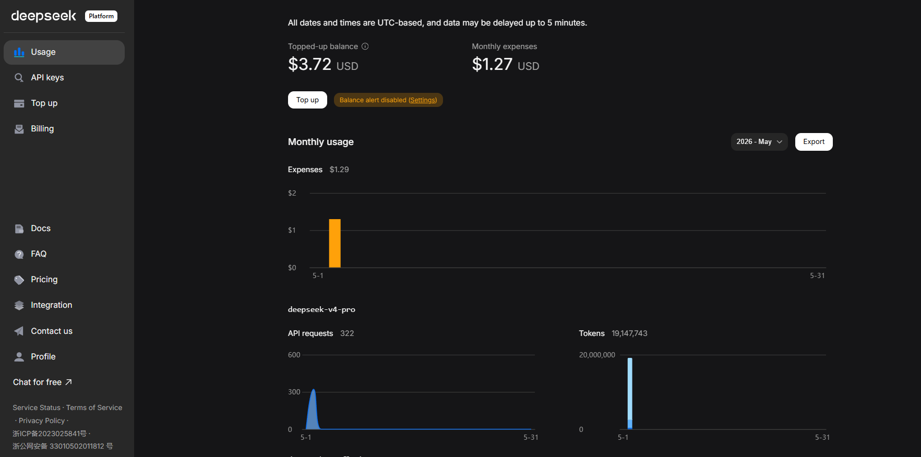This screenshot has width=921, height=457.
Task: Click the Billing inbox icon
Action: click(19, 129)
